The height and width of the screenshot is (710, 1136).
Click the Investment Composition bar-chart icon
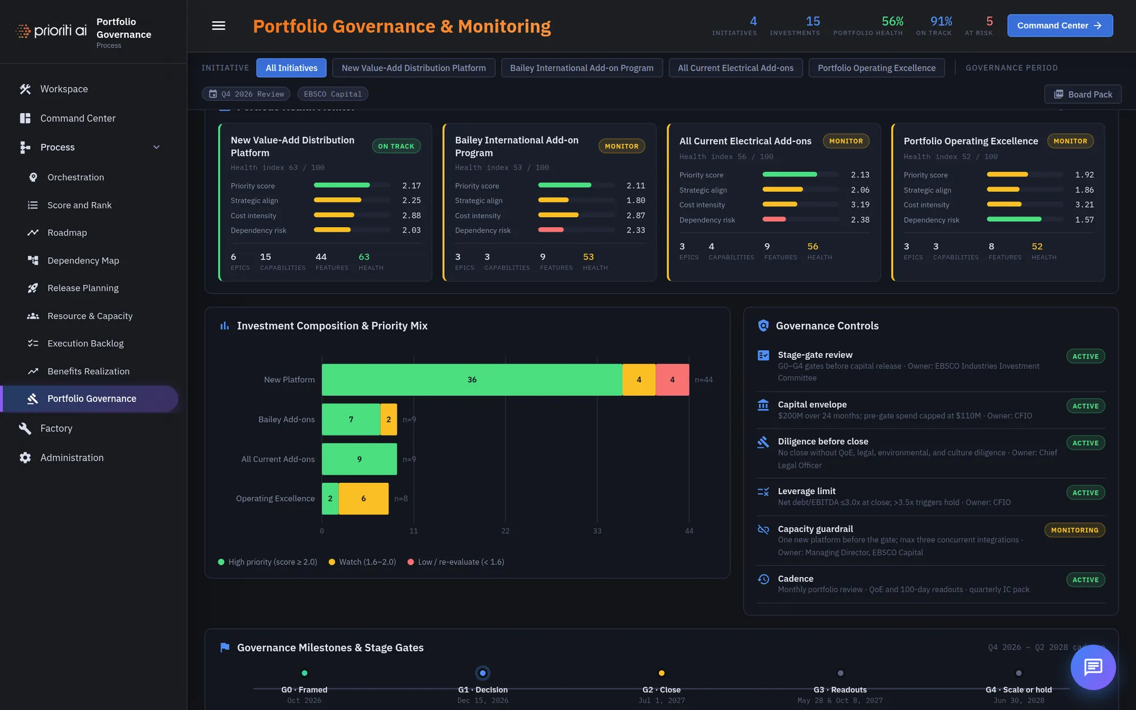pyautogui.click(x=225, y=325)
